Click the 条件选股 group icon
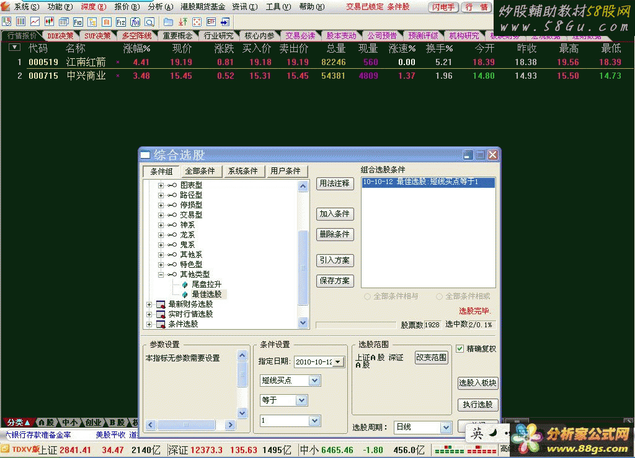This screenshot has width=635, height=458. [x=161, y=324]
